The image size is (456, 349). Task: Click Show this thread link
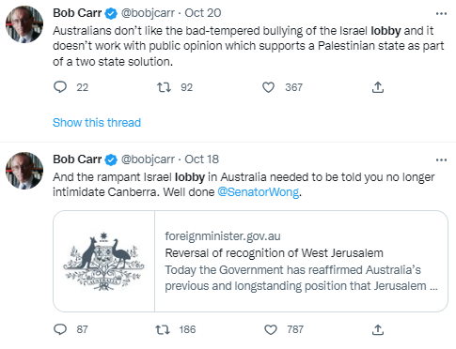coord(97,123)
